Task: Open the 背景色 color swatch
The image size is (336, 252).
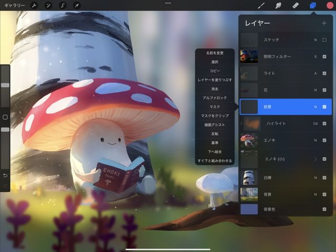Action: coord(249,209)
